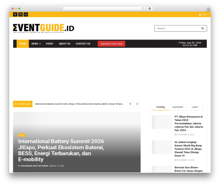Screen dimensions: 220x186
Task: Select the Trending tab
Action: point(160,107)
